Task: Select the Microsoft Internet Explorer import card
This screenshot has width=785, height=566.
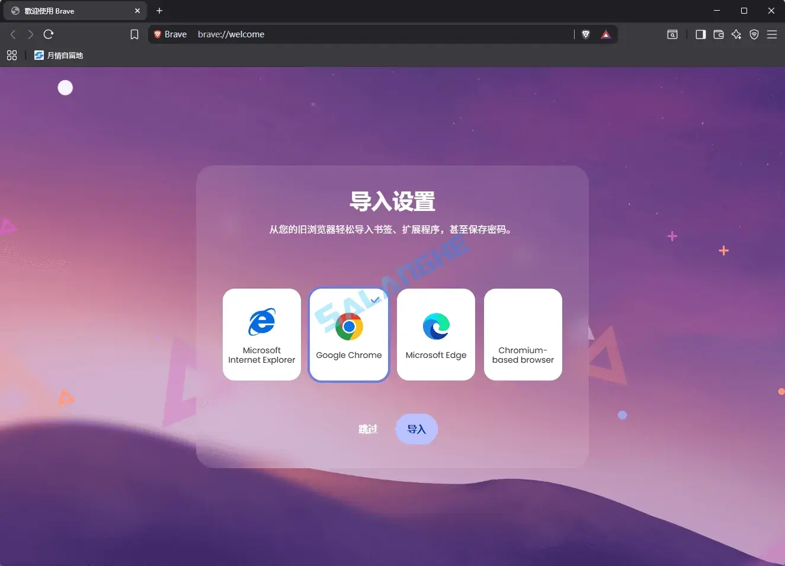Action: [262, 334]
